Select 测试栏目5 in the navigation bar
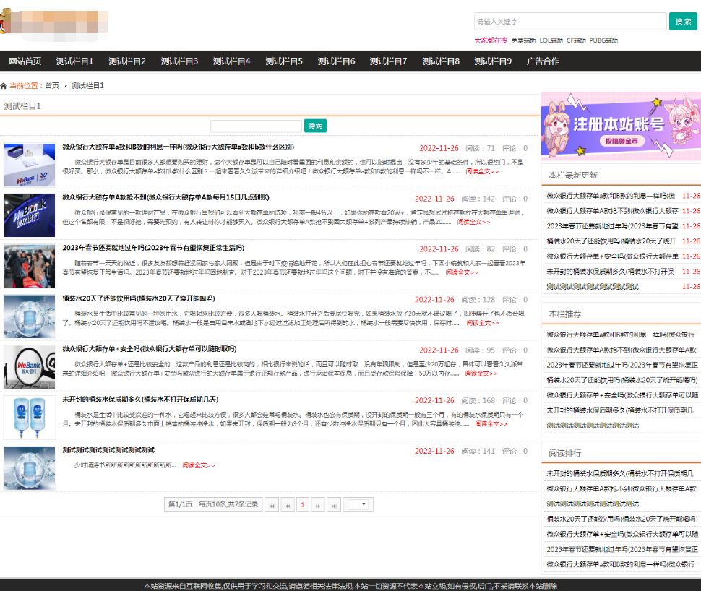Viewport: 701px width, 591px height. click(x=284, y=61)
